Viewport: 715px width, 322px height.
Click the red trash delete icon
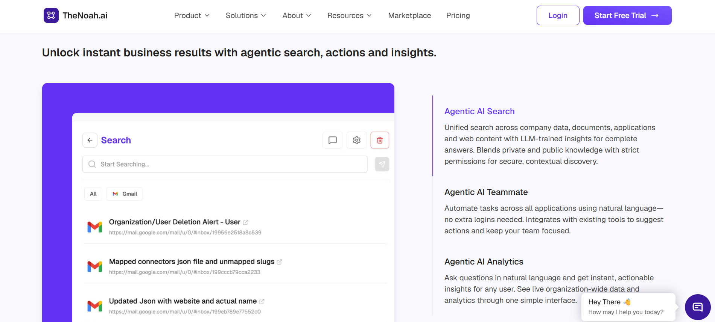(380, 140)
